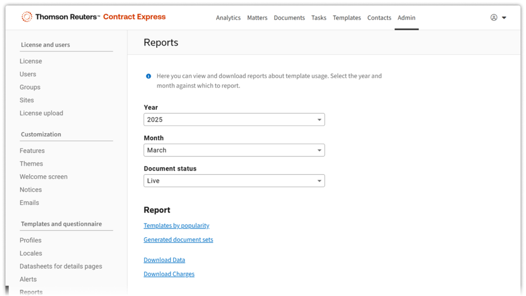Screen dimensions: 526x296
Task: Go to Themes under Customization
Action: tap(31, 164)
